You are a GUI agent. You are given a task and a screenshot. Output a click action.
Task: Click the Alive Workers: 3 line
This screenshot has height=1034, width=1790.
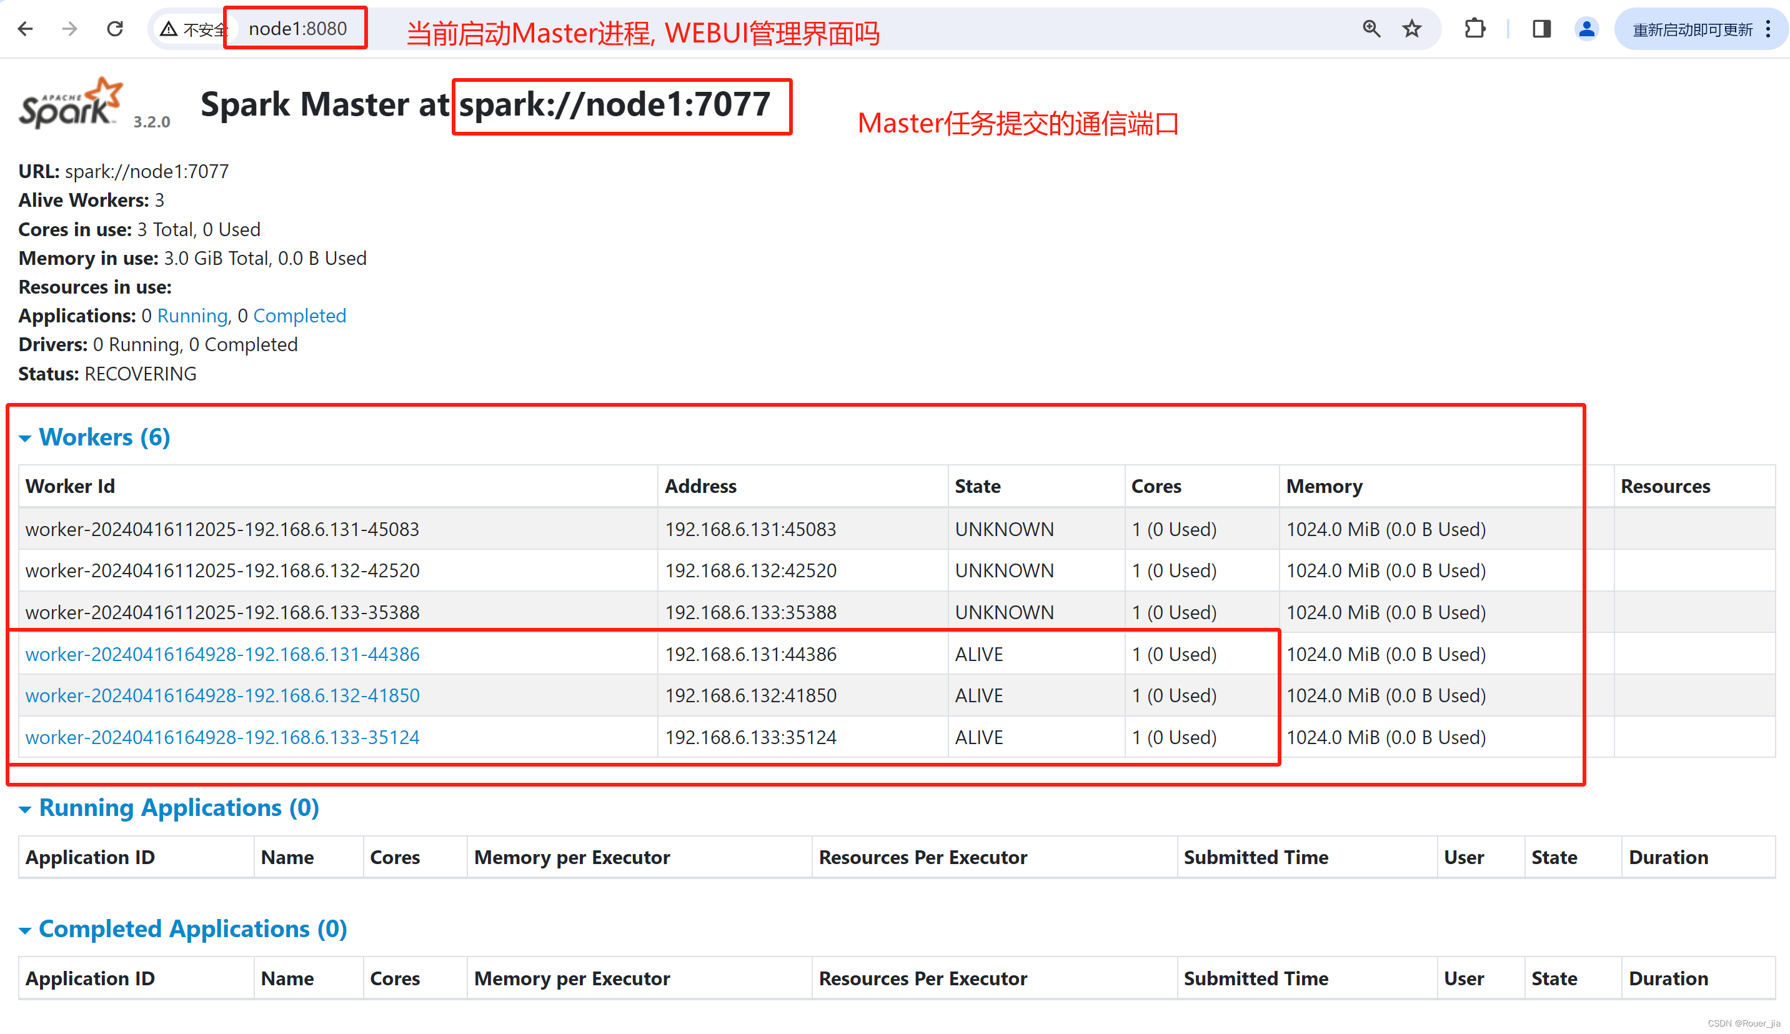click(92, 201)
